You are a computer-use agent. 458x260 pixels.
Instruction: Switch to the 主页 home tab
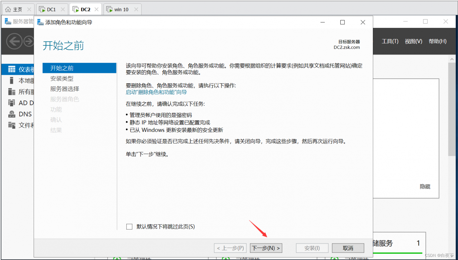pyautogui.click(x=18, y=10)
